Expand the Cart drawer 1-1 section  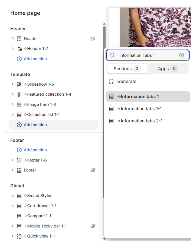point(12,206)
